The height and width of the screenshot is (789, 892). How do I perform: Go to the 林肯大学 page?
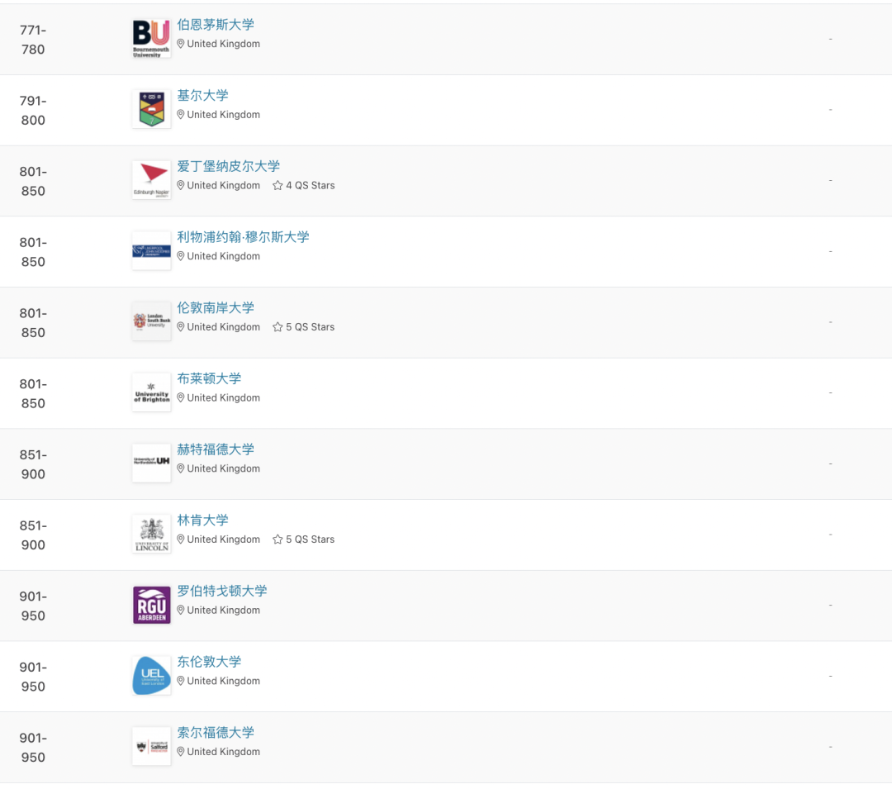pos(202,520)
